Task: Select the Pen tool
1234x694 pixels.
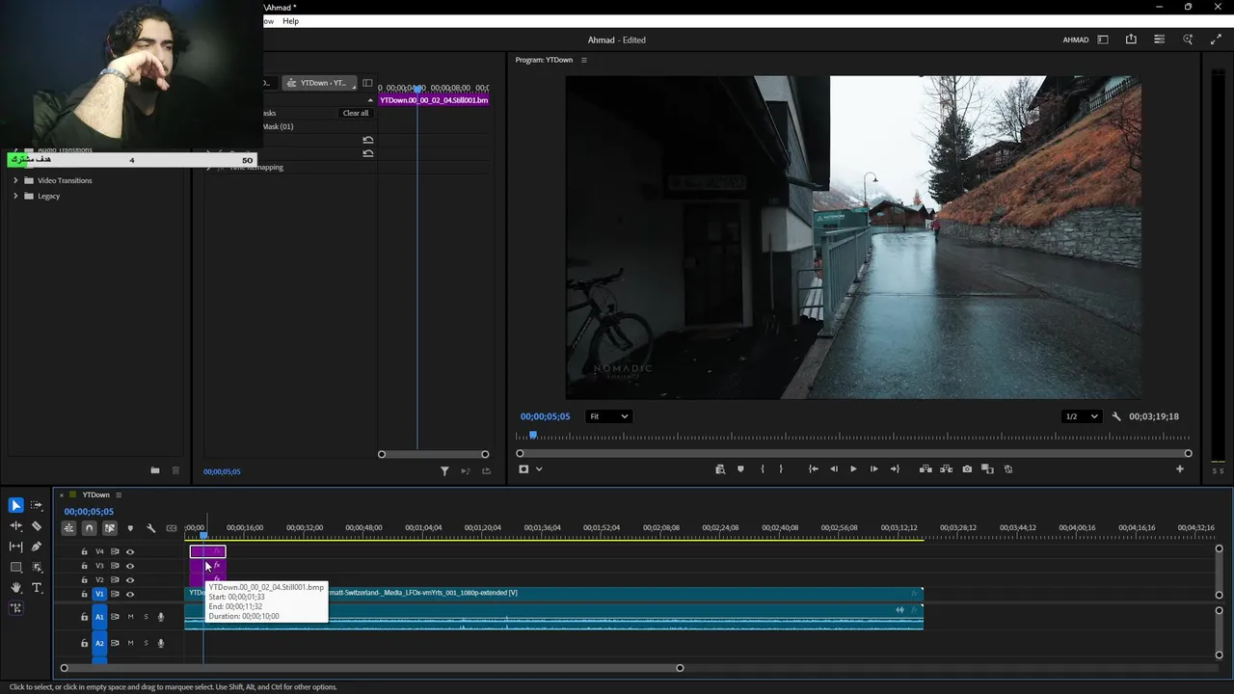Action: coord(37,547)
